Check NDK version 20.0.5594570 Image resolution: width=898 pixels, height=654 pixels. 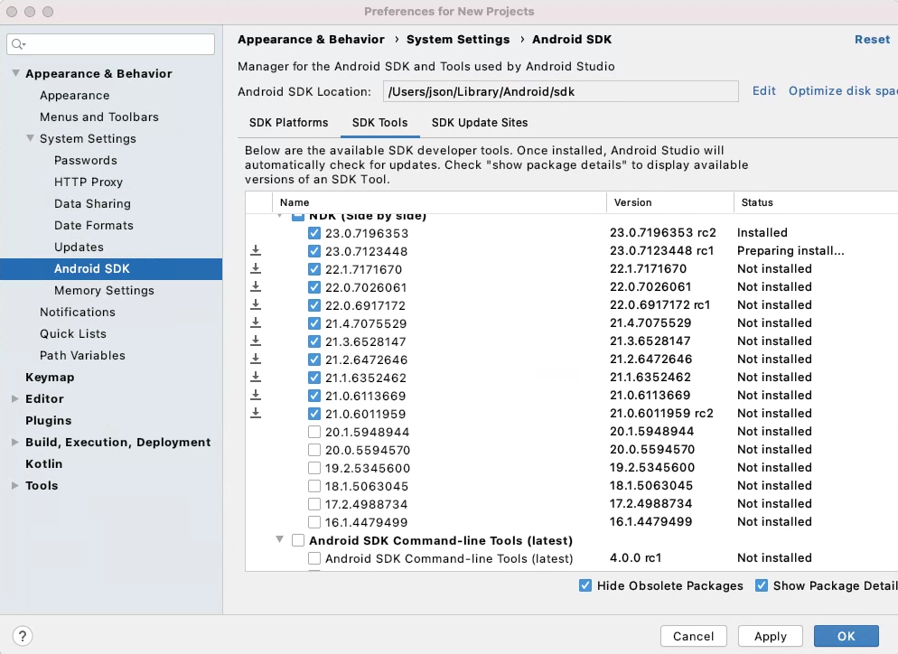pyautogui.click(x=313, y=450)
